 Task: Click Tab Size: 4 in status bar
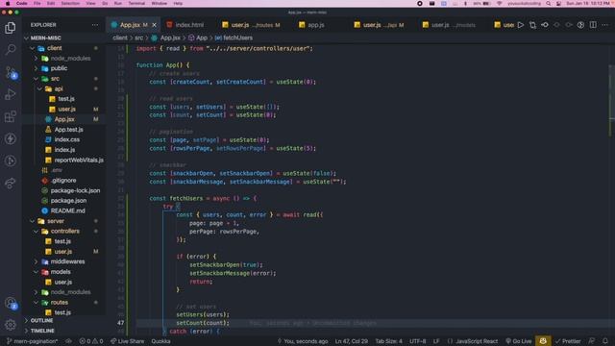click(x=388, y=341)
